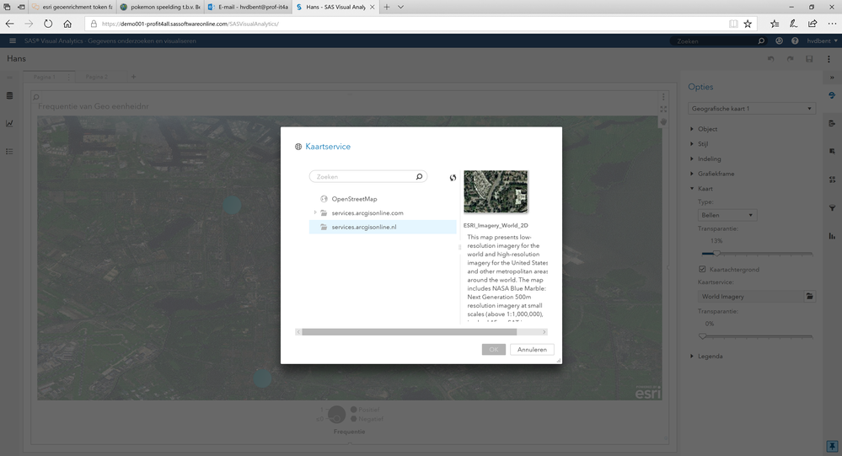Open the SAS hamburger side menu
Screen dimensions: 842x456
[13, 40]
